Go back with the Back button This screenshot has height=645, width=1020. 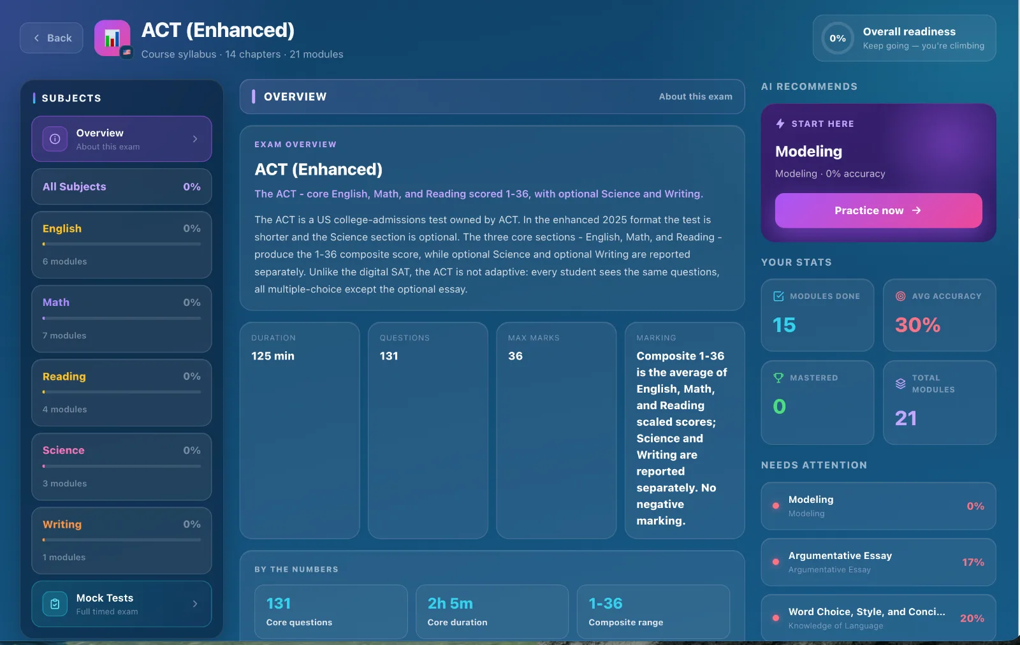point(52,38)
